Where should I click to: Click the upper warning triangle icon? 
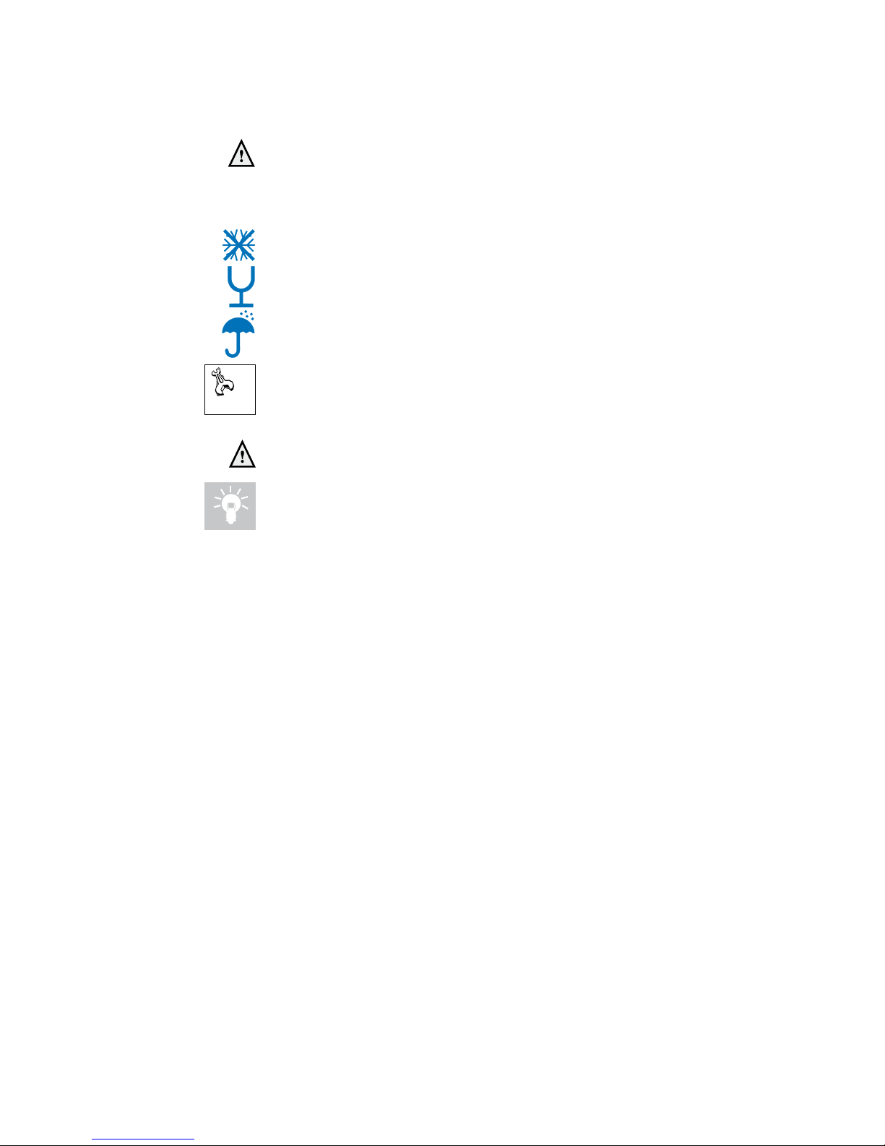(x=241, y=154)
